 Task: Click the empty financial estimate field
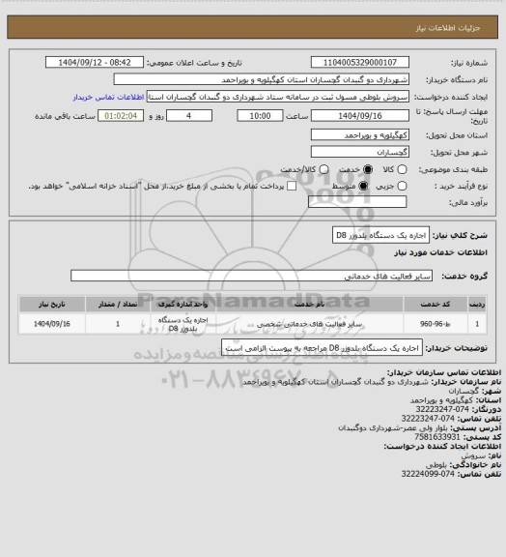click(357, 202)
